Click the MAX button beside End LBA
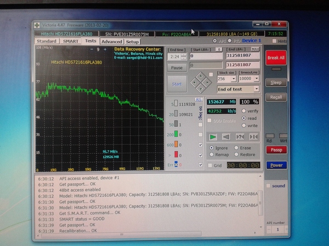 click(255, 49)
